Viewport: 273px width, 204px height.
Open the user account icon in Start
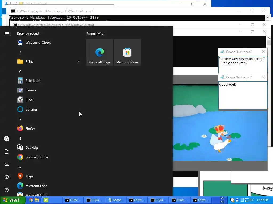[7, 139]
